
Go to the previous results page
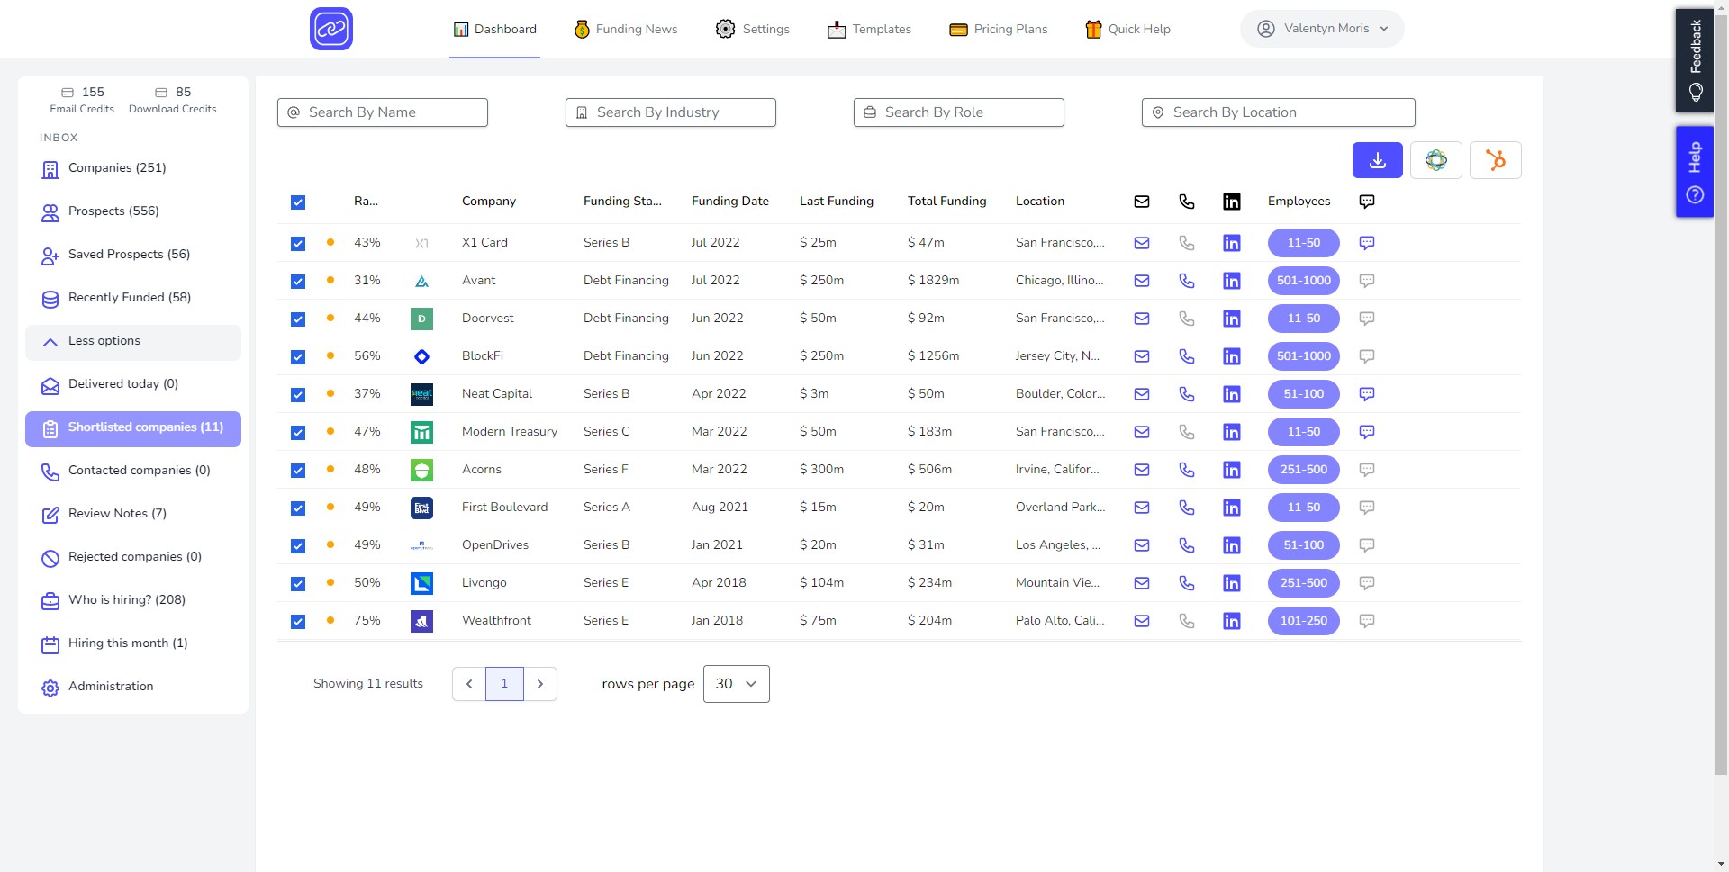469,684
